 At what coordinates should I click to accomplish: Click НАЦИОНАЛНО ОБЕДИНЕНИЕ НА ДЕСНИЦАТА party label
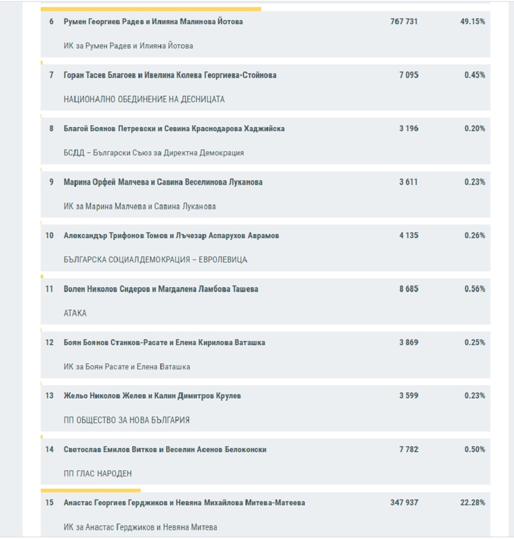pyautogui.click(x=144, y=99)
